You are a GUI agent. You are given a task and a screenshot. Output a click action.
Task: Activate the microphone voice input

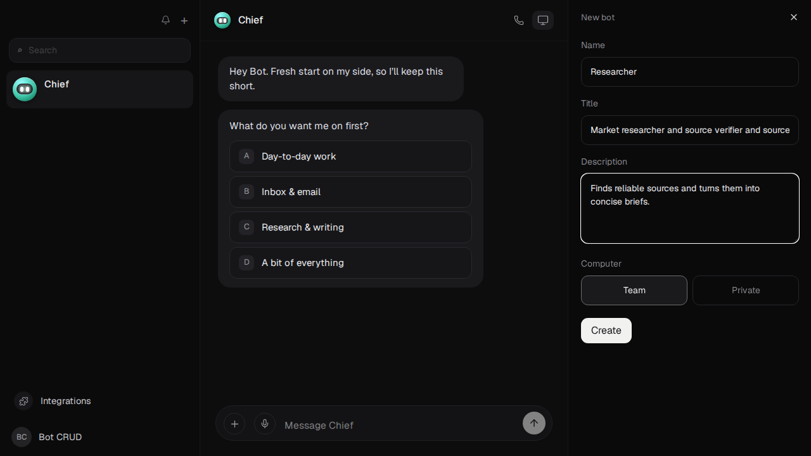265,424
